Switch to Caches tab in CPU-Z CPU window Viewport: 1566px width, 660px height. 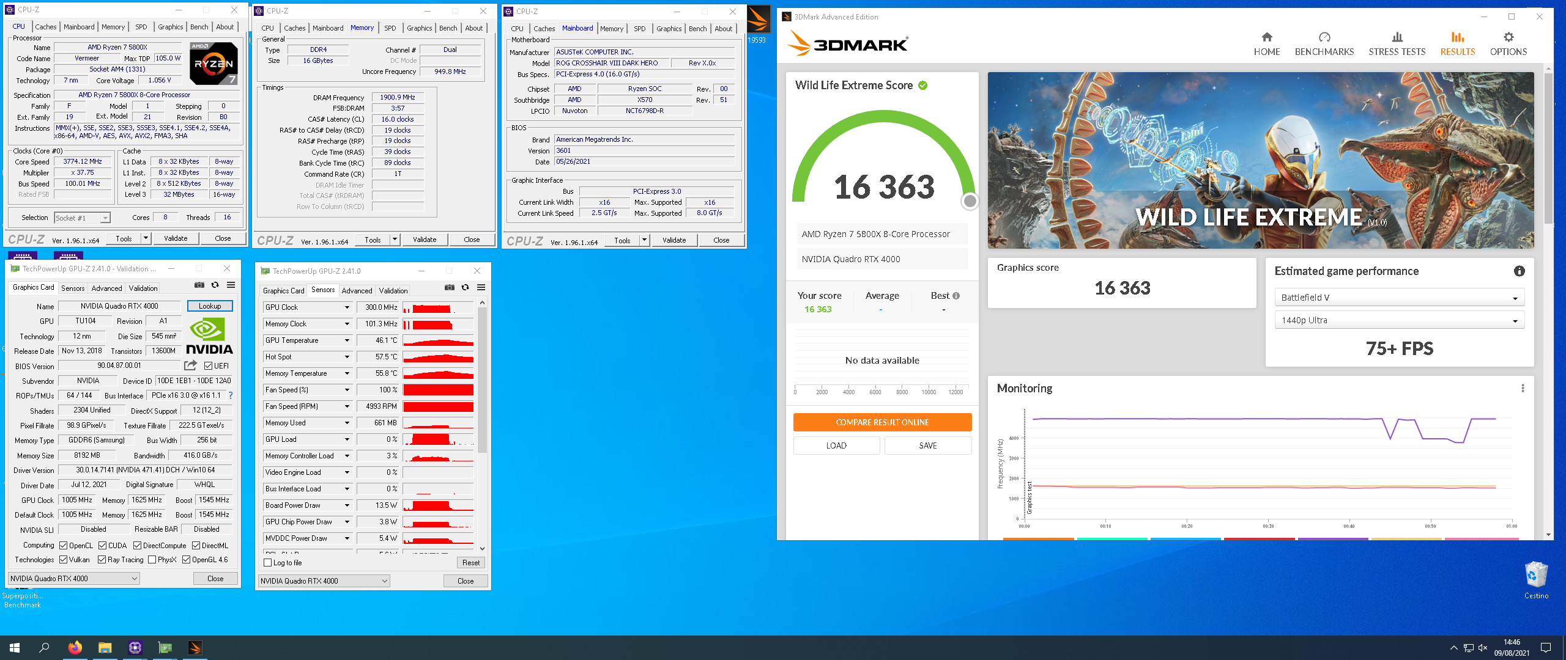coord(45,27)
